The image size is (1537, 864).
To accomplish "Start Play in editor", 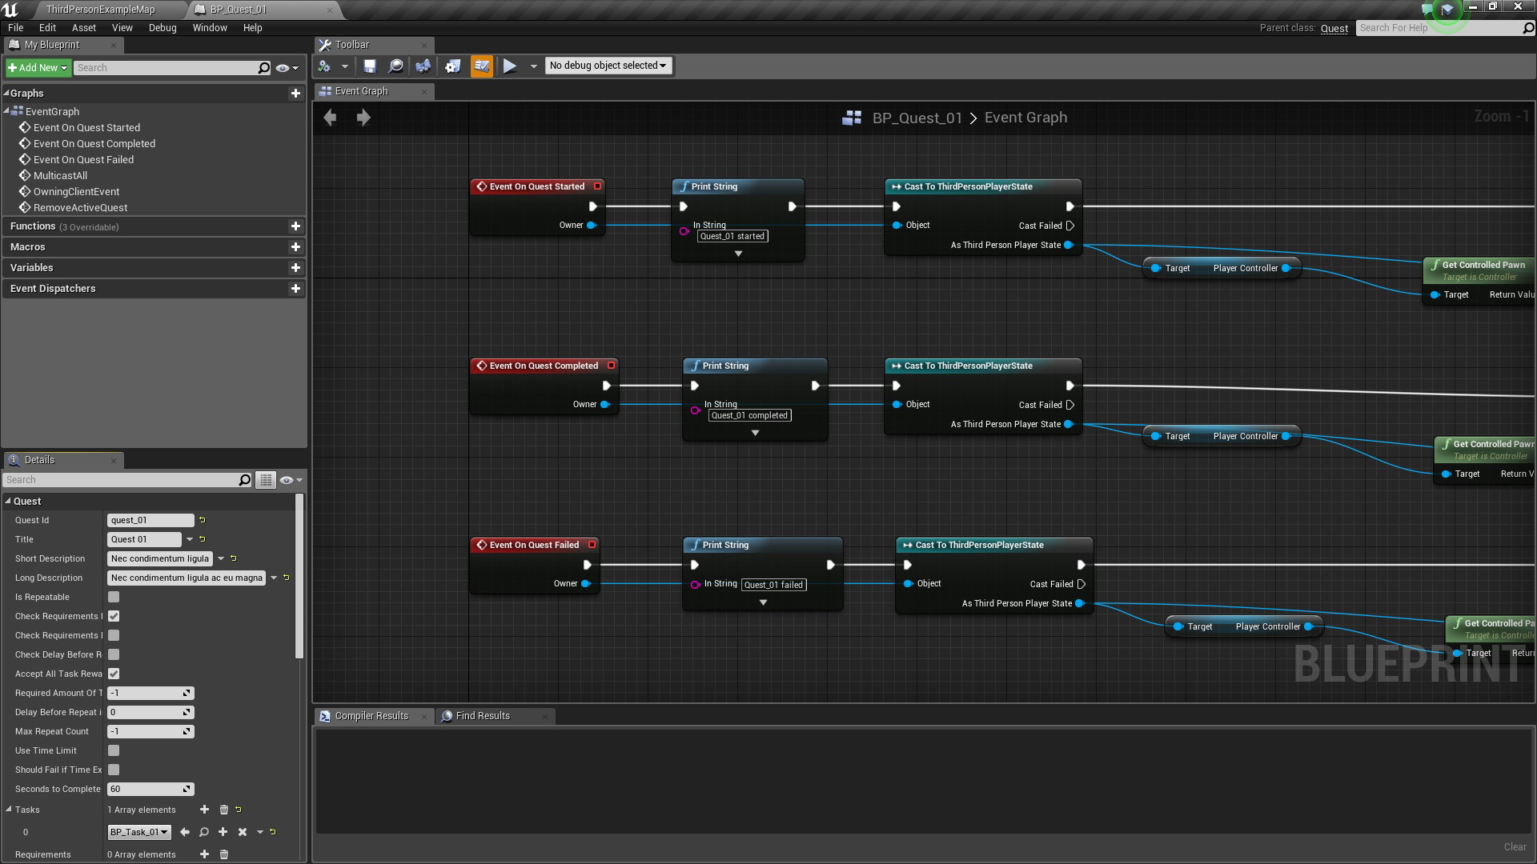I will point(509,66).
